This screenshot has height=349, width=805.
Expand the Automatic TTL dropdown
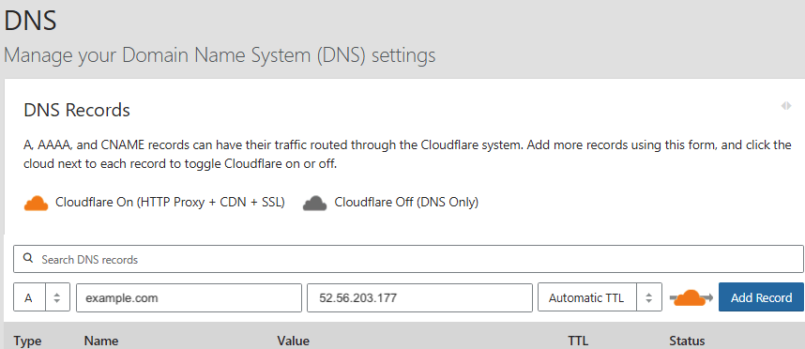click(600, 297)
